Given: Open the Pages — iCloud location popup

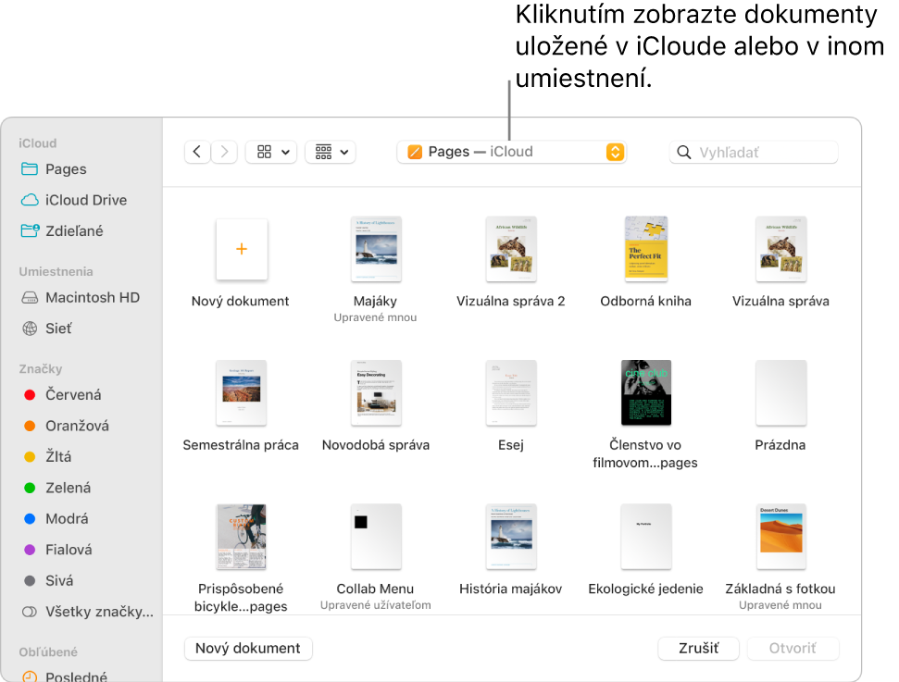Looking at the screenshot, I should (x=511, y=152).
